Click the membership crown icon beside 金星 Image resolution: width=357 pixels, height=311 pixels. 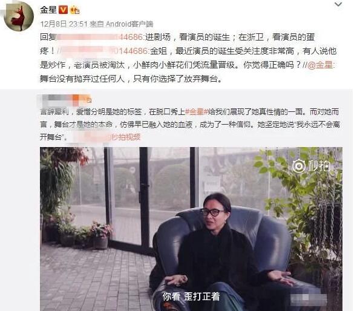pyautogui.click(x=74, y=10)
